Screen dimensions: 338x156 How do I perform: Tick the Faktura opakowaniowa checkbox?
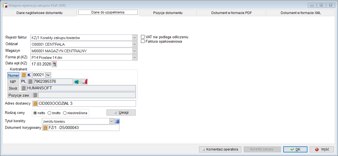(x=143, y=41)
